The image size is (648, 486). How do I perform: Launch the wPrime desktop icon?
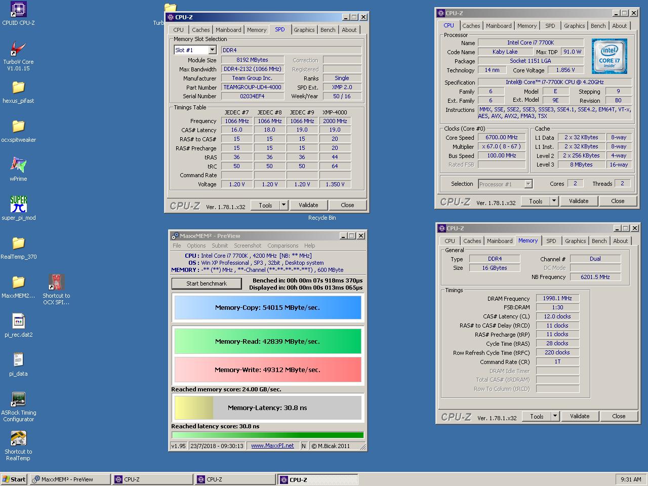[x=18, y=166]
